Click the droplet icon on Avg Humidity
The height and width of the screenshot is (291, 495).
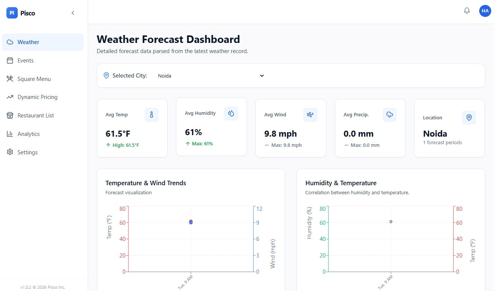click(231, 113)
